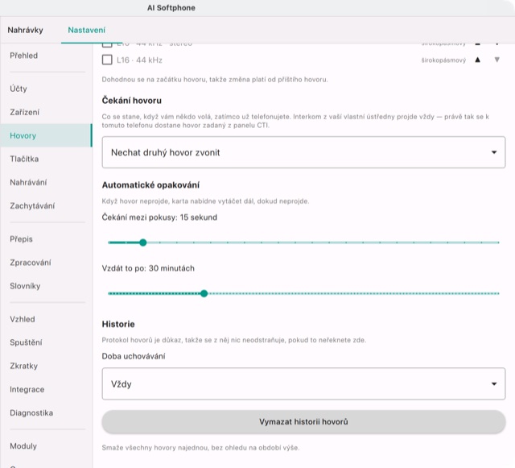Open the Přehled settings section

point(46,56)
